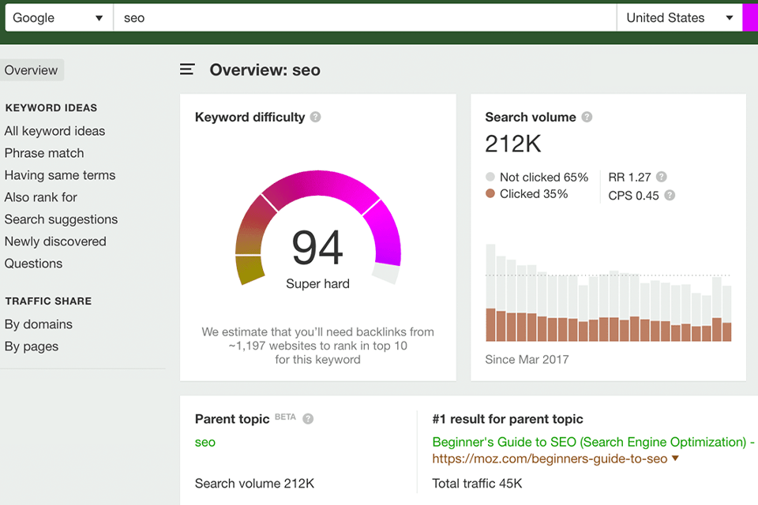
Task: Click the keyword input field containing seo
Action: click(363, 17)
